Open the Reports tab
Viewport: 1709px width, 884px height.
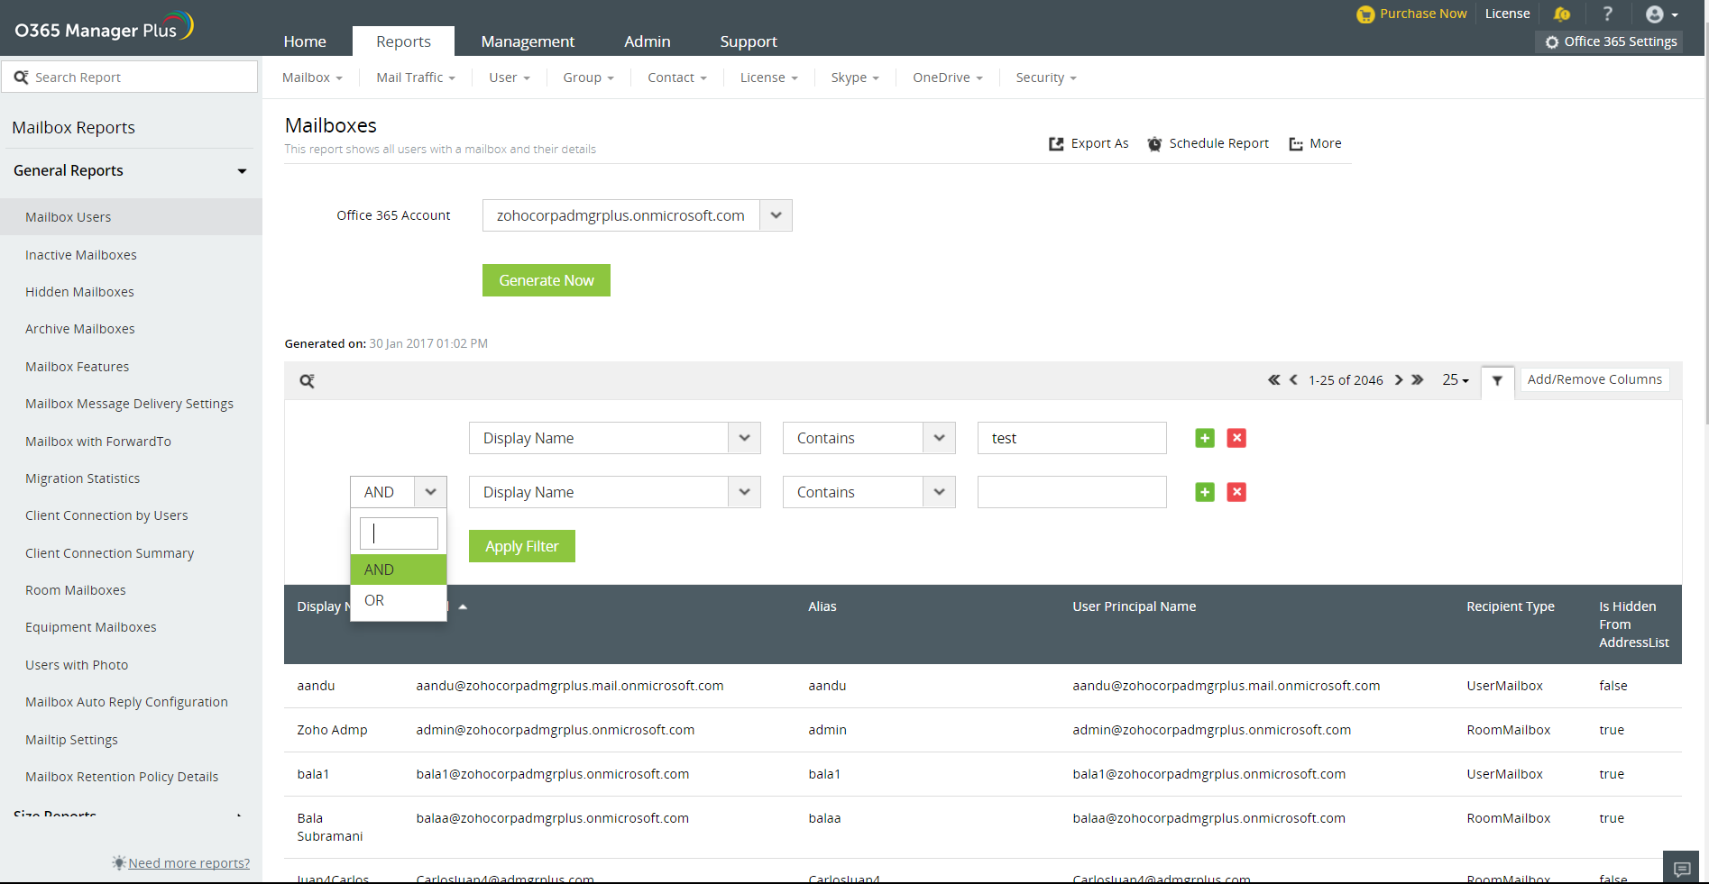coord(403,41)
